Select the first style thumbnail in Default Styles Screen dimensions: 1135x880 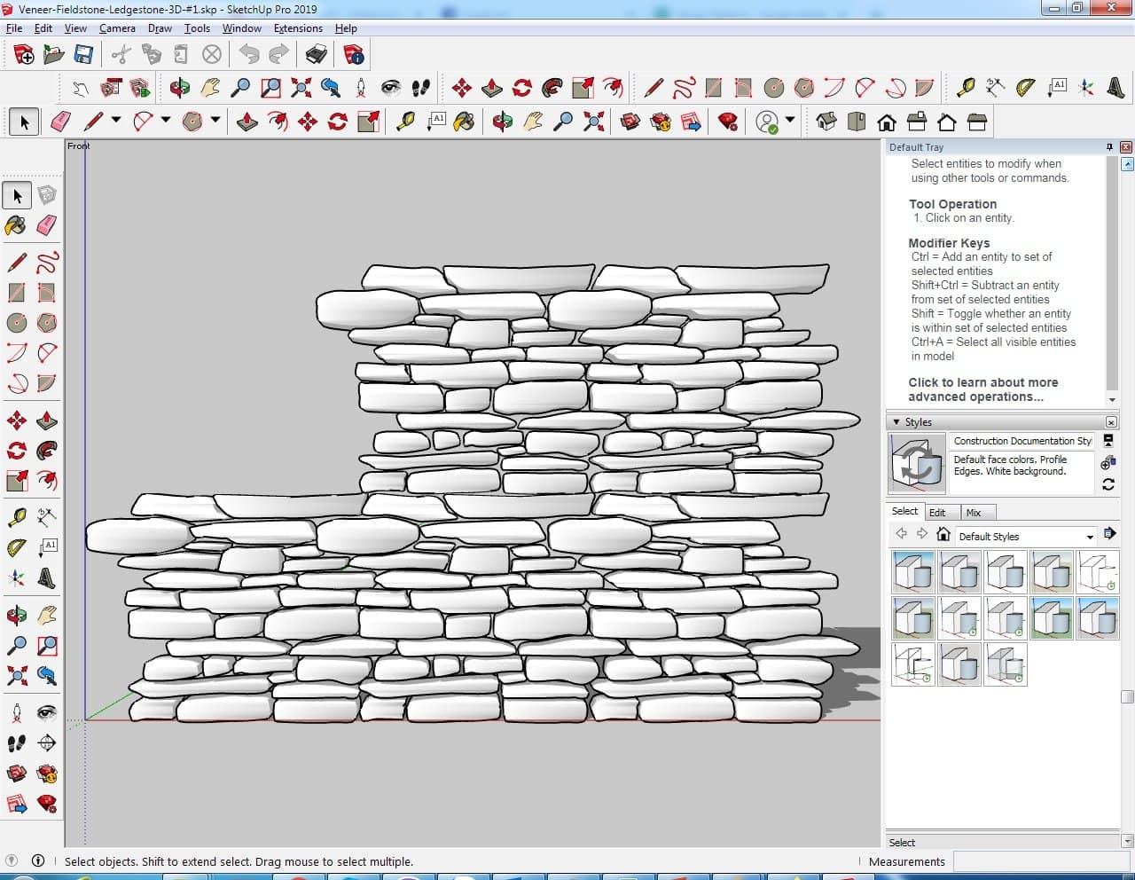912,572
